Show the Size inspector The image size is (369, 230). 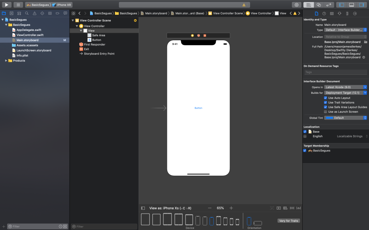point(347,14)
